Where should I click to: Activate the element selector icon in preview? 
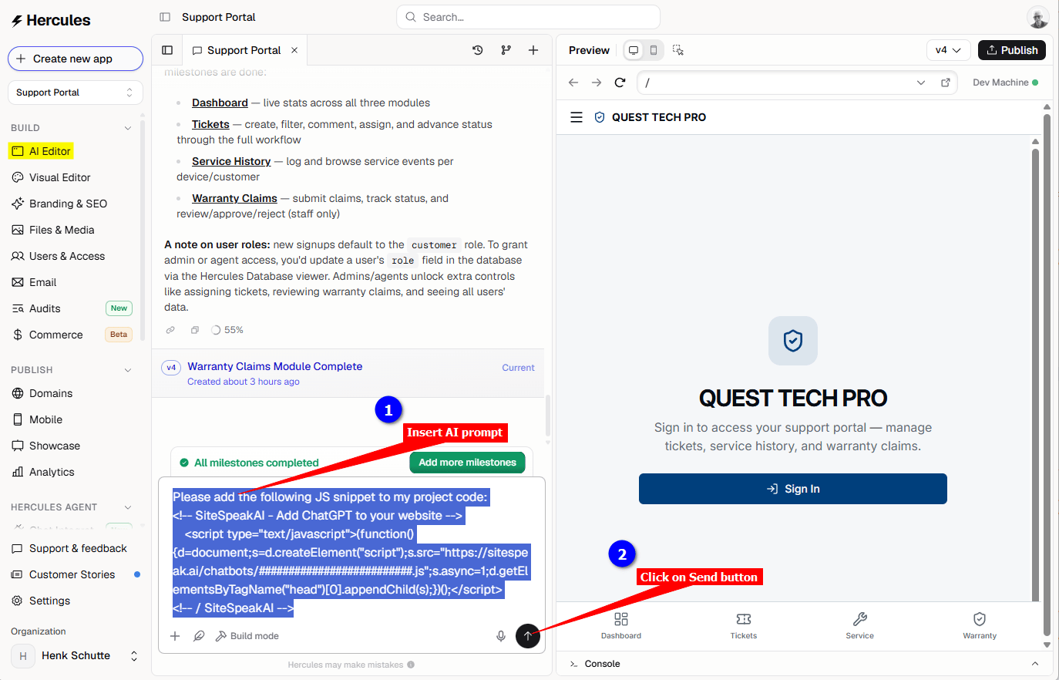[678, 50]
